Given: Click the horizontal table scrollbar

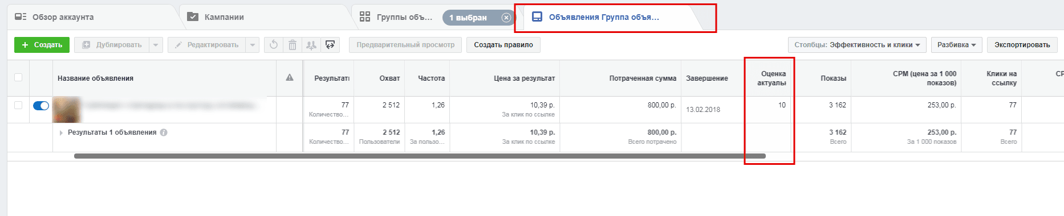Looking at the screenshot, I should 420,156.
